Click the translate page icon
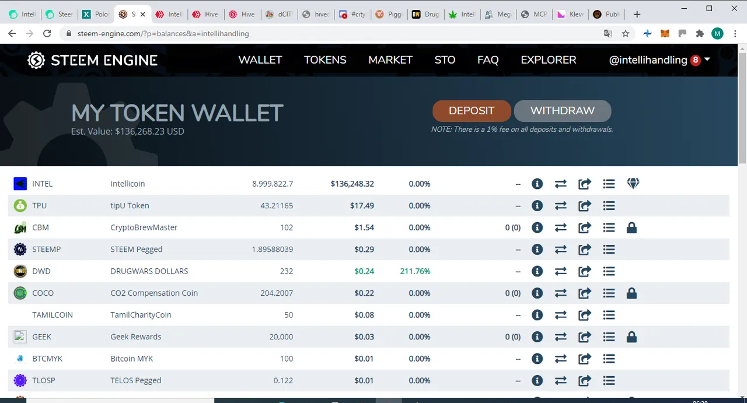747x403 pixels. tap(608, 34)
